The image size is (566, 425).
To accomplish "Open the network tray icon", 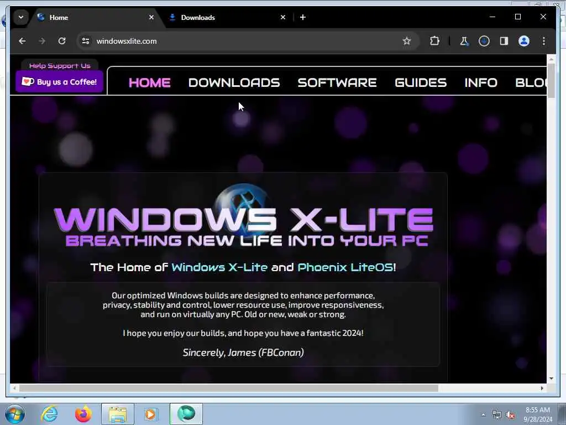I will 497,415.
